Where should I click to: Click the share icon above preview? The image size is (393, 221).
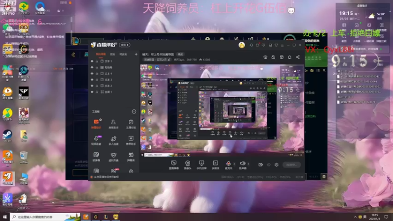click(298, 57)
